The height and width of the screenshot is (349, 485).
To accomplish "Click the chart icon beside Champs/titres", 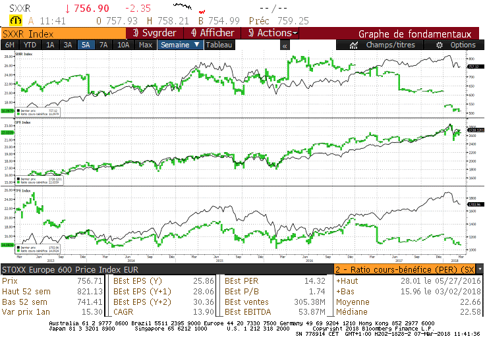I will click(x=354, y=45).
